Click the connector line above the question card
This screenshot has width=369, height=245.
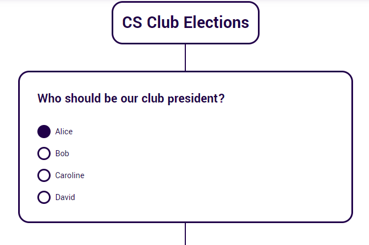[x=185, y=58]
